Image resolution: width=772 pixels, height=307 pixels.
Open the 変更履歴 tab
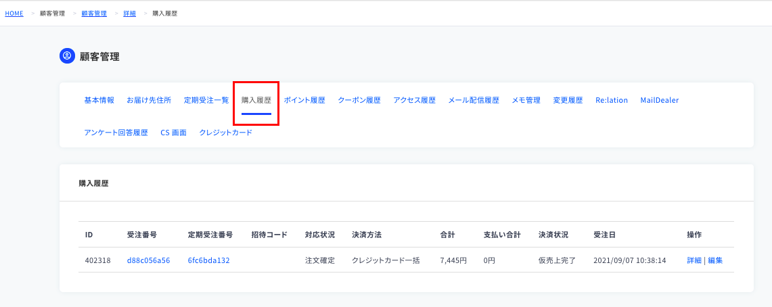568,100
